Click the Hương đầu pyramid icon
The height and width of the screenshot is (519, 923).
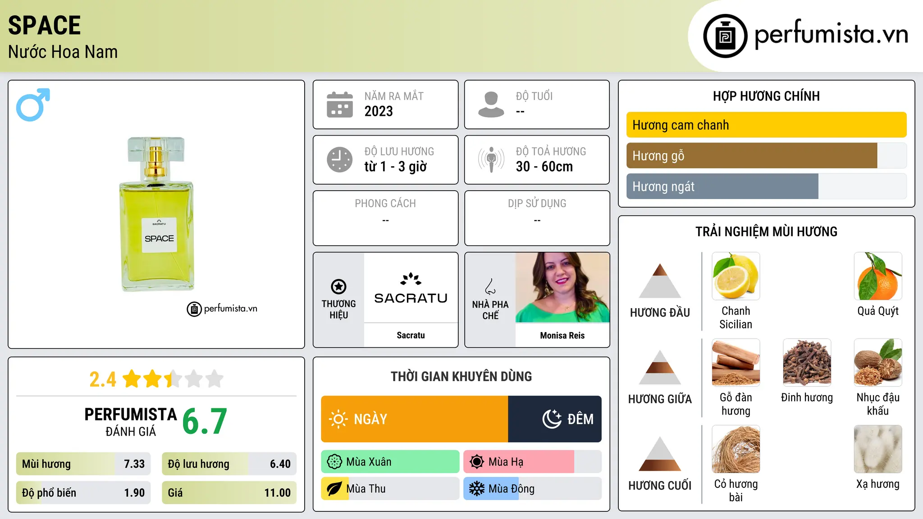pyautogui.click(x=660, y=281)
